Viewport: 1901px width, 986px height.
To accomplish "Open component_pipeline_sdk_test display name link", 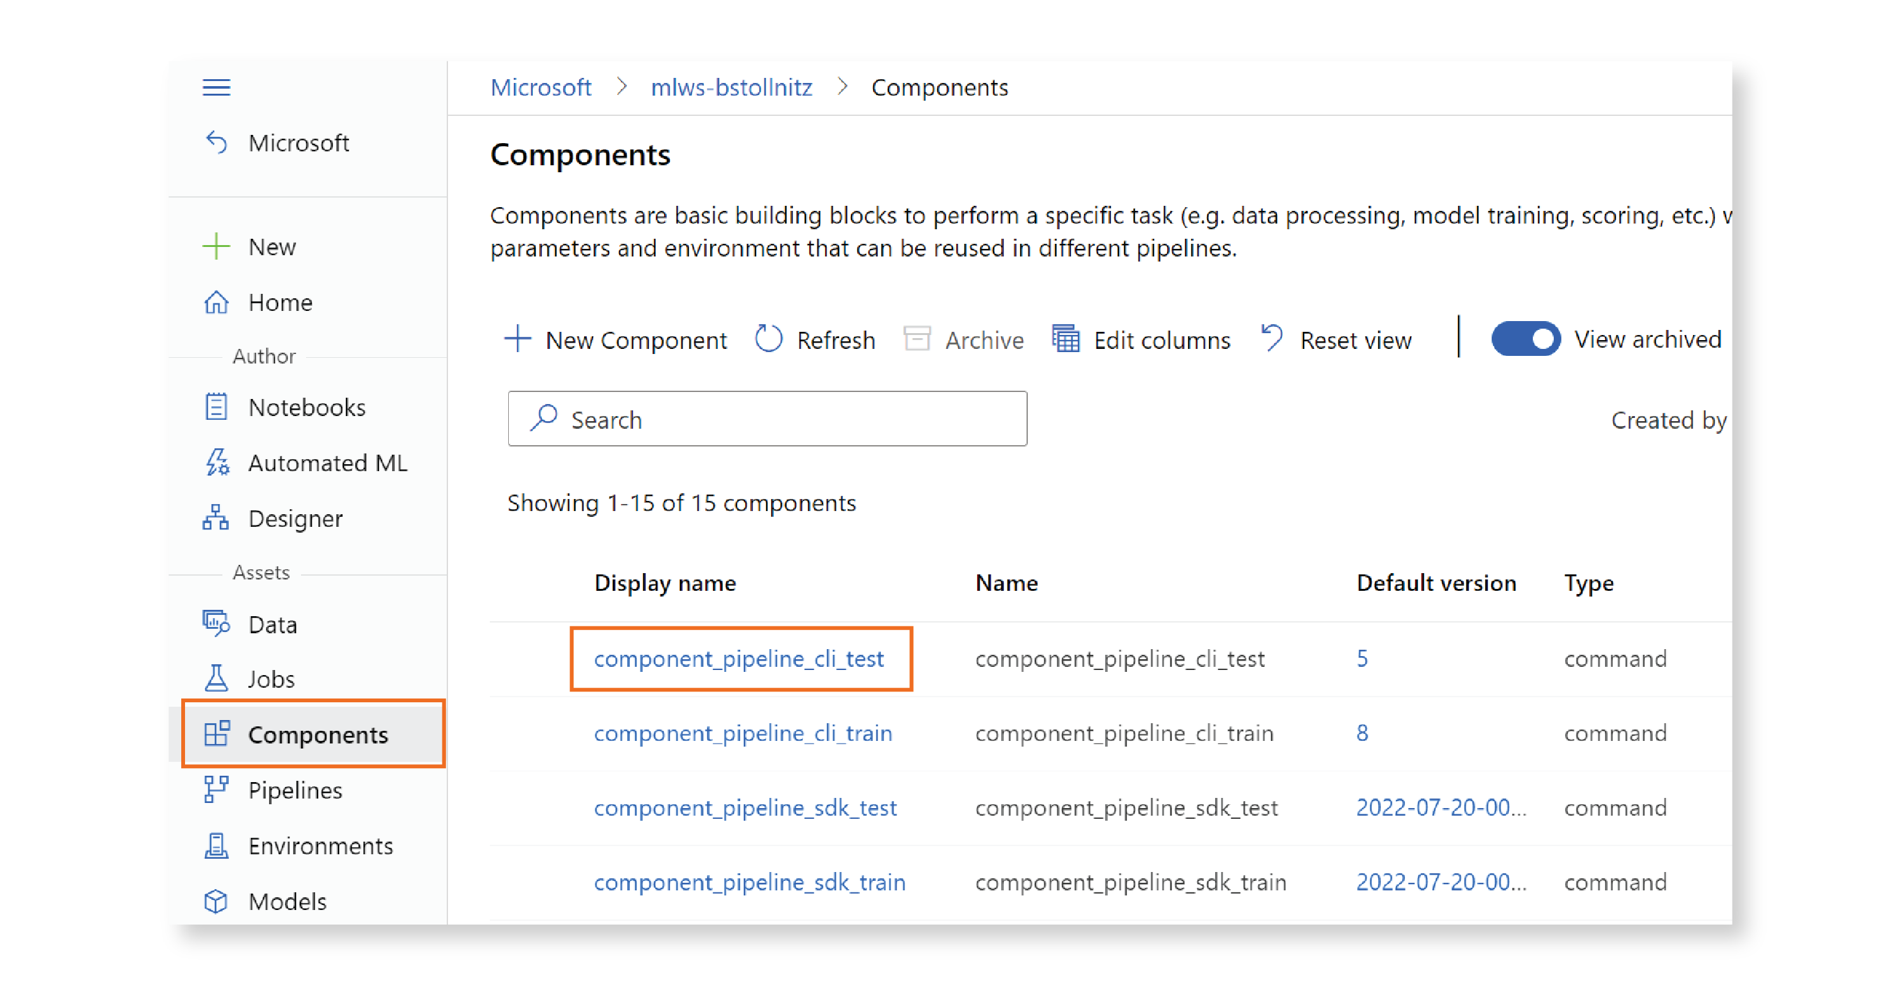I will click(x=745, y=807).
